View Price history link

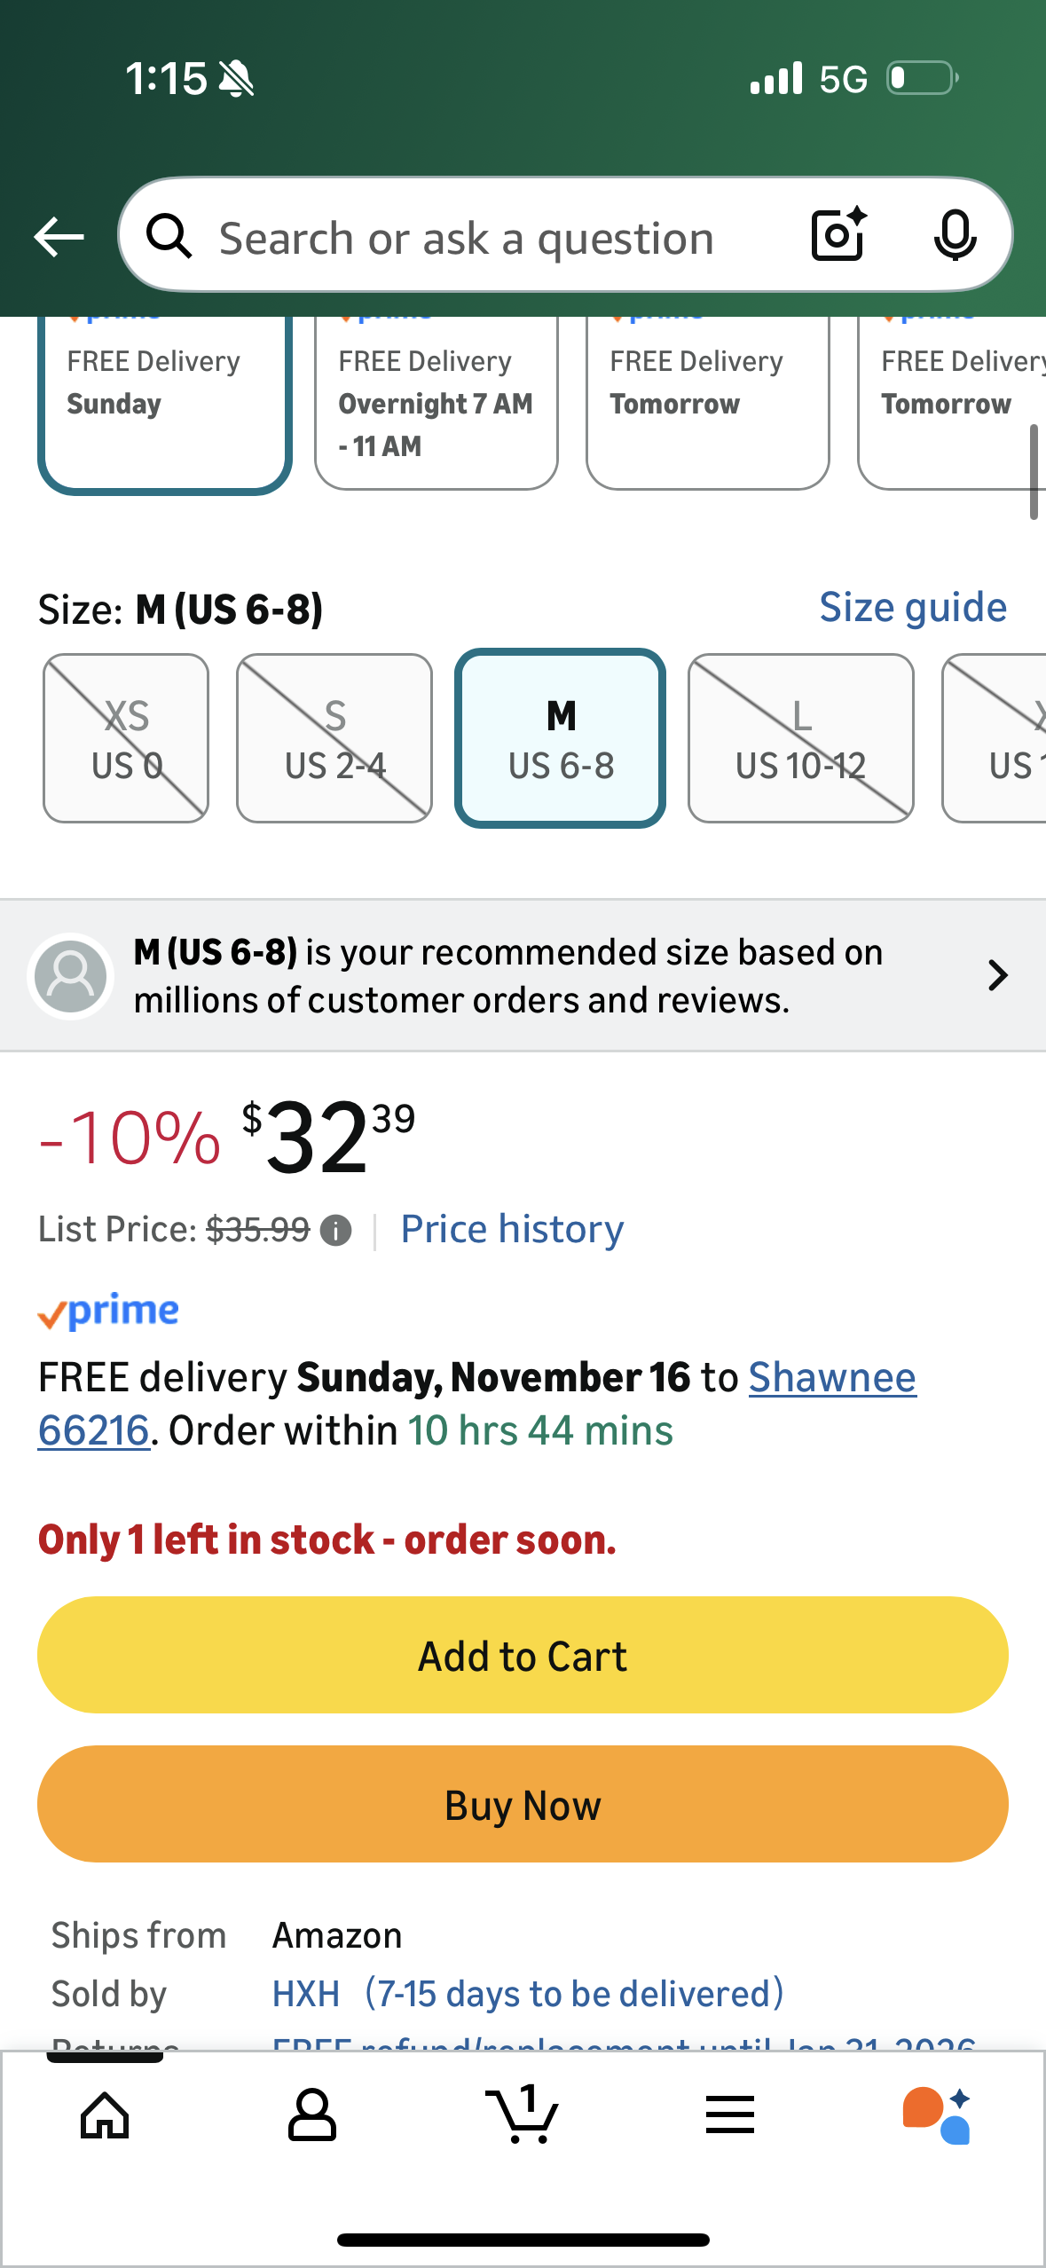(x=512, y=1230)
